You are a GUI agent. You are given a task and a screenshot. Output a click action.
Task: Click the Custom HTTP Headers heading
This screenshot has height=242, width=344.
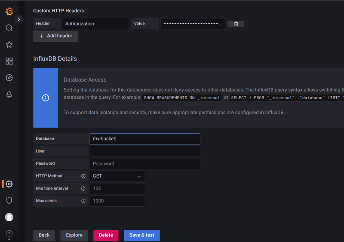click(x=58, y=11)
